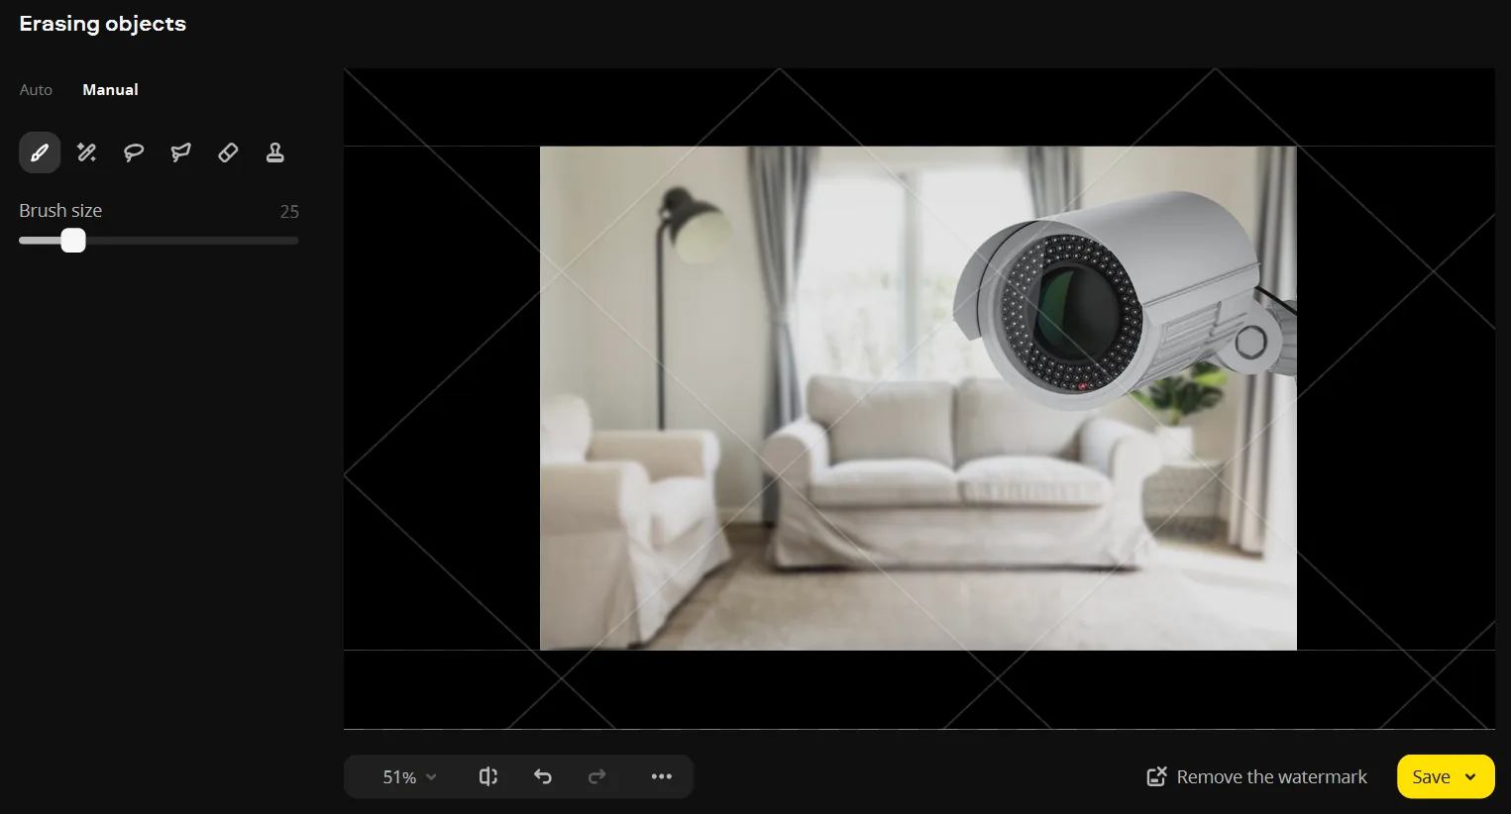This screenshot has height=814, width=1511.
Task: Click Remove the watermark
Action: click(x=1256, y=777)
